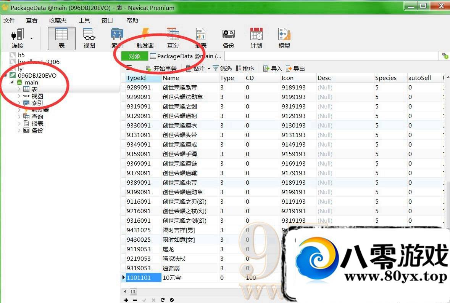450x303 pixels.
Task: Open the 工具 menu
Action: coord(84,20)
